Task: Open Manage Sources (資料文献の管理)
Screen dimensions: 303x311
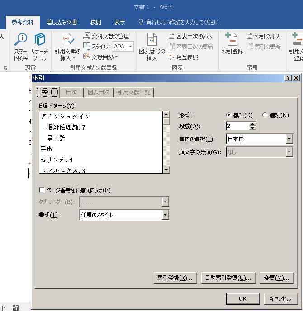Action: point(106,36)
